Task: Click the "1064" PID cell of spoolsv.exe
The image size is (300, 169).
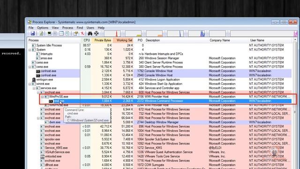Action: (141, 139)
